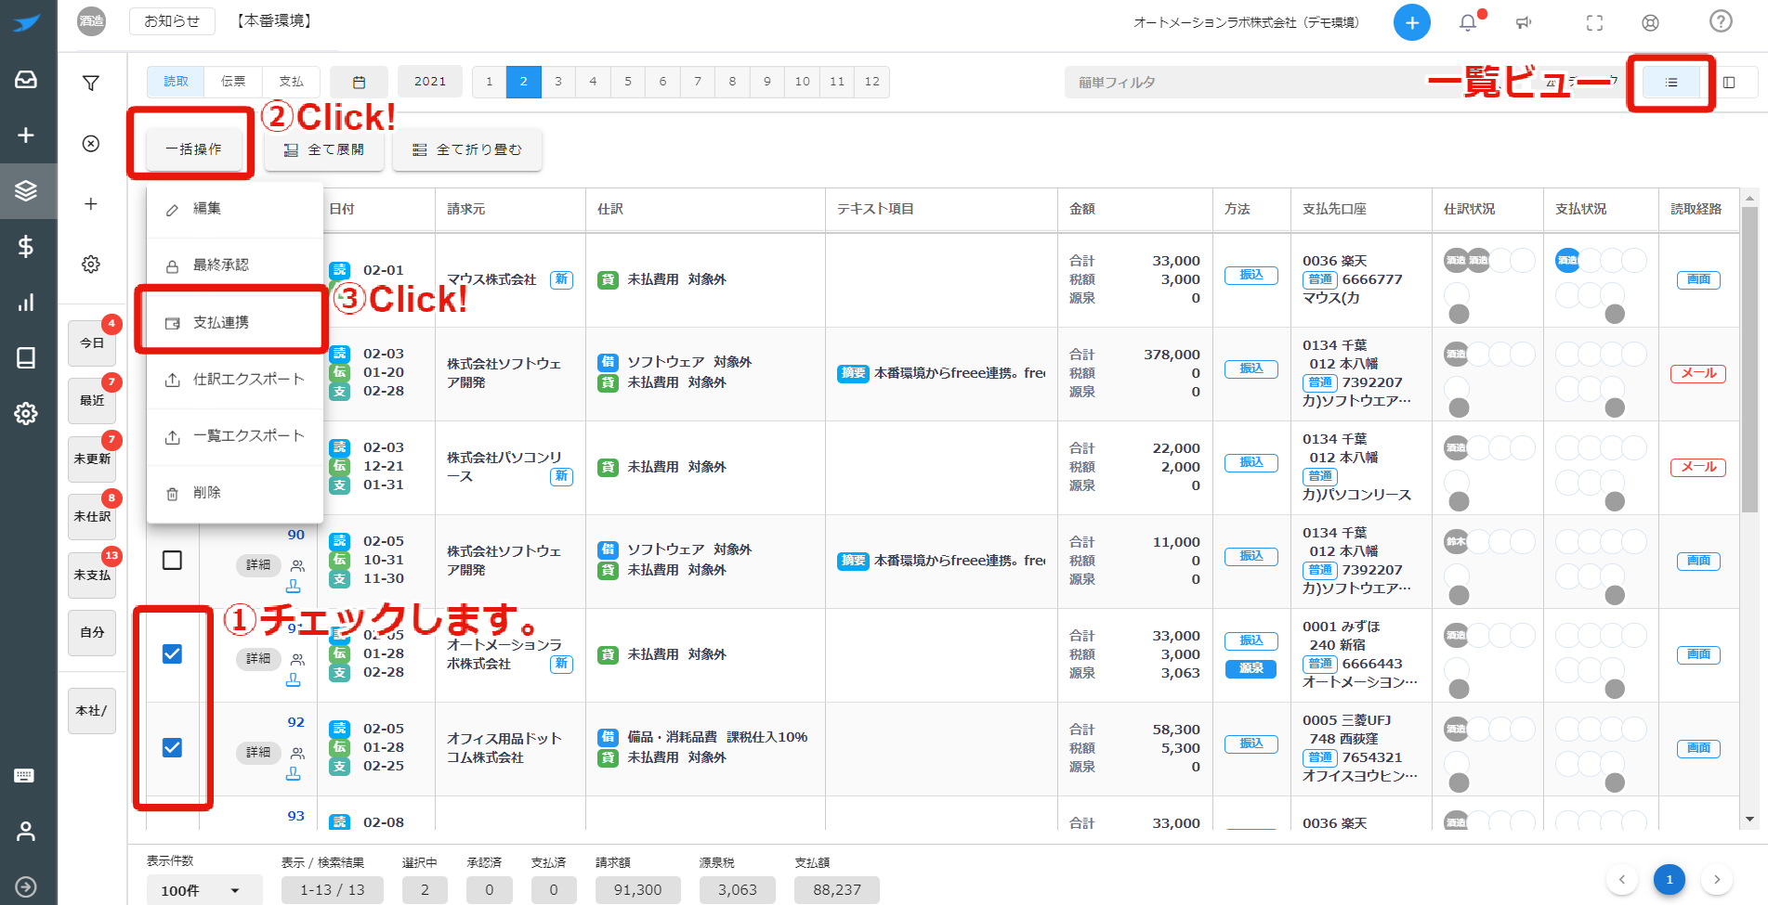Screen dimensions: 1768x905
Task: Click the 振込 tag in 22,000 row
Action: click(x=1251, y=462)
